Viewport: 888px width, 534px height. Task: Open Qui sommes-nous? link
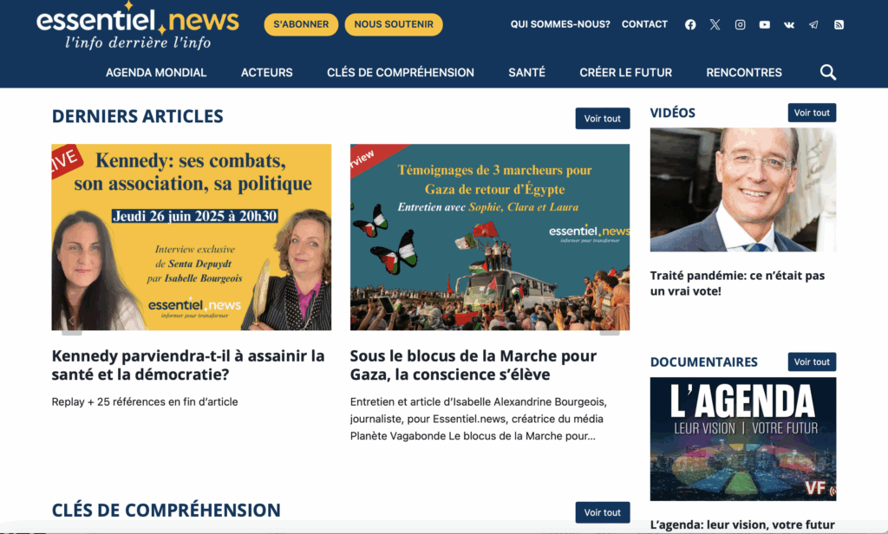coord(560,24)
